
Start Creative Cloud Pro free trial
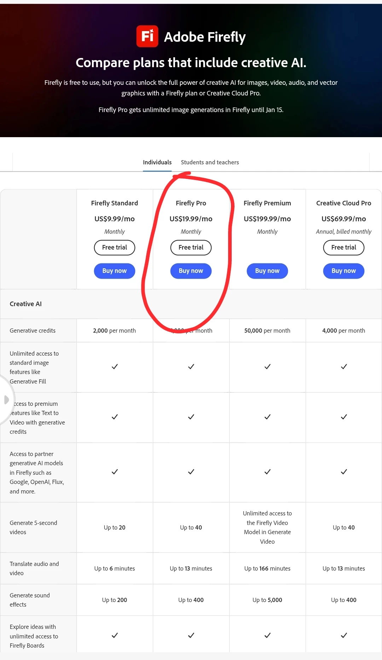click(x=344, y=247)
